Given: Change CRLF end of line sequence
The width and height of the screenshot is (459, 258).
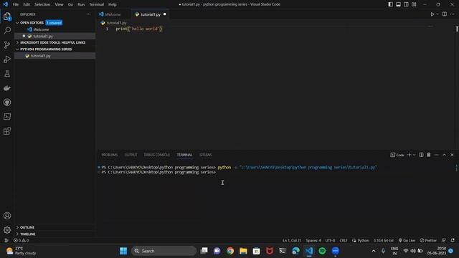Looking at the screenshot, I should tap(344, 240).
